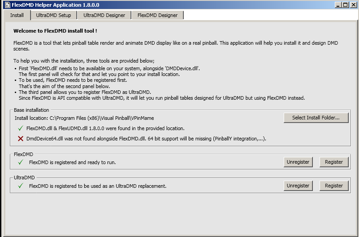The width and height of the screenshot is (359, 237).
Task: Click the DmdDevice64.dll not found message
Action: pyautogui.click(x=146, y=139)
